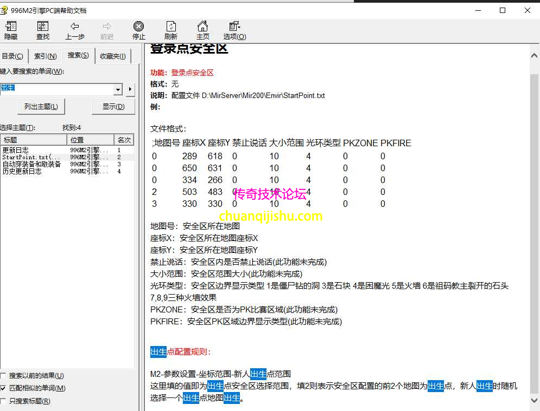Switch to the 收藏夹 tab

(x=113, y=56)
